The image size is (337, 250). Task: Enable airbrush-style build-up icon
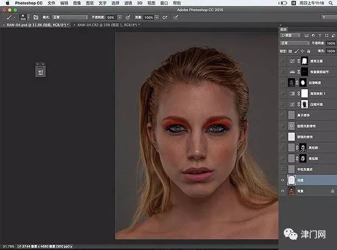click(165, 17)
